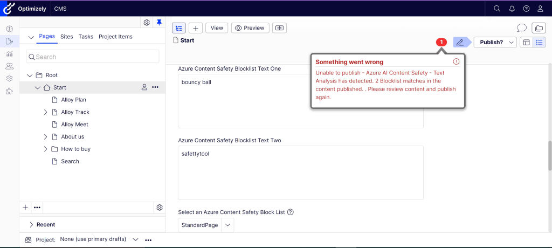Open the notifications bell
This screenshot has height=248, width=552.
click(x=512, y=9)
